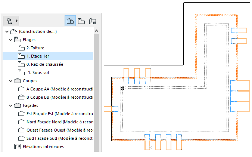Open the 2. Toiture story
Screen dimensions: 252x157
pyautogui.click(x=35, y=48)
